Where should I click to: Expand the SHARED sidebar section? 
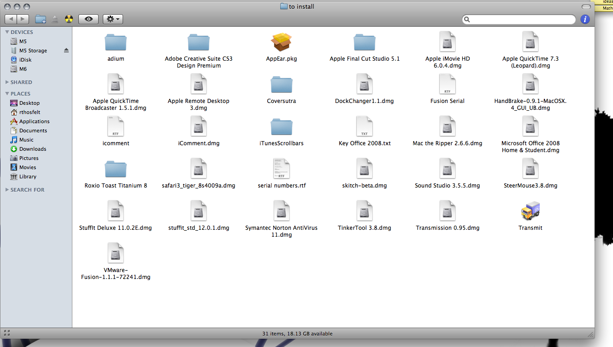pos(7,82)
